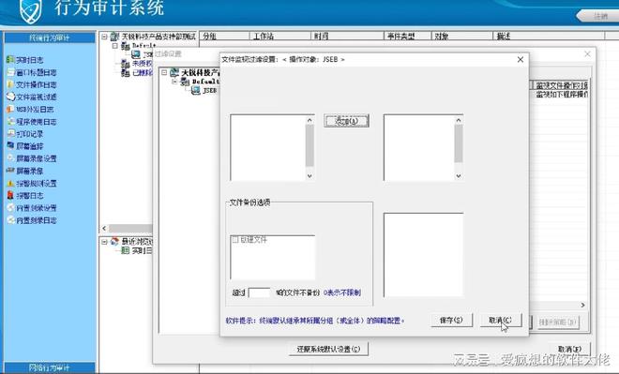Click down arrow of left listbox scrollbar

[x=309, y=176]
